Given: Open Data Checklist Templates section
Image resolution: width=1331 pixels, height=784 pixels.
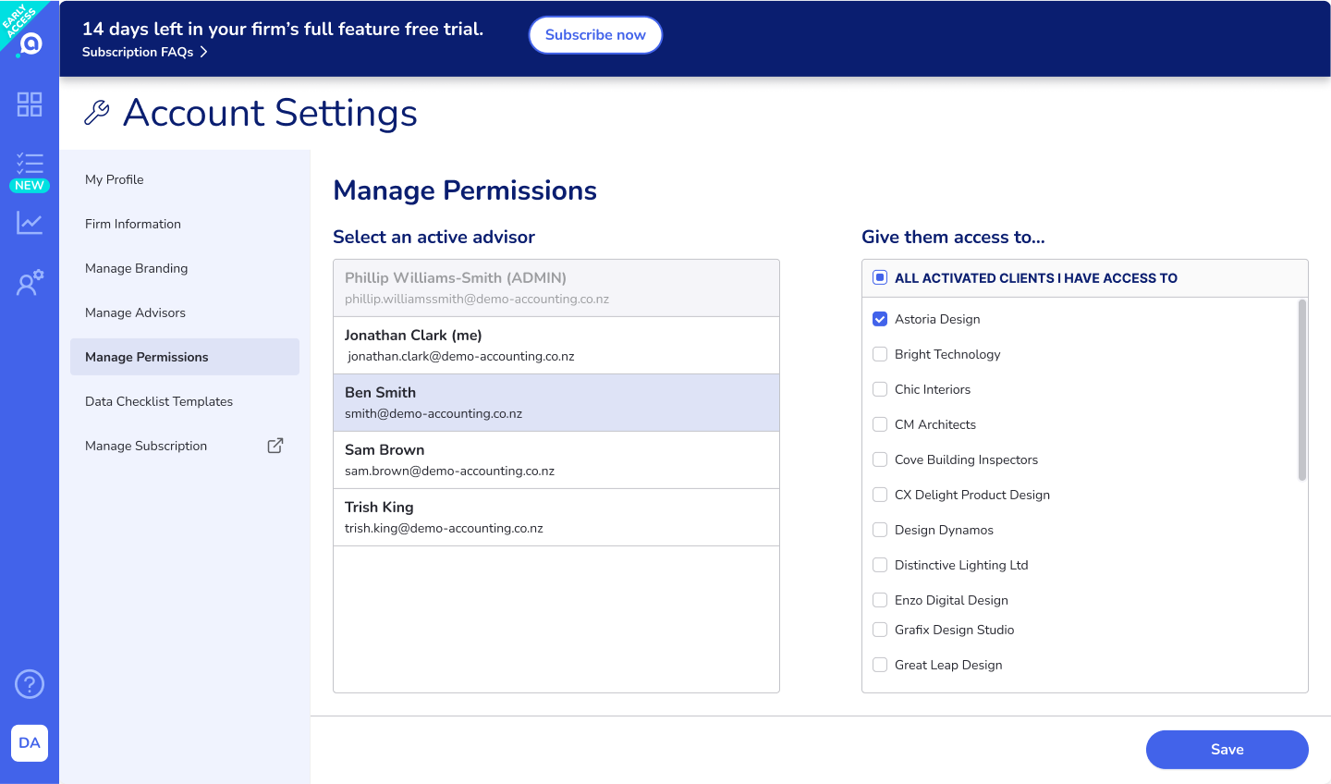Looking at the screenshot, I should click(159, 401).
